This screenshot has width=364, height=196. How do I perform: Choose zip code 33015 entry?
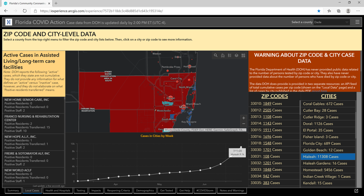(274, 130)
